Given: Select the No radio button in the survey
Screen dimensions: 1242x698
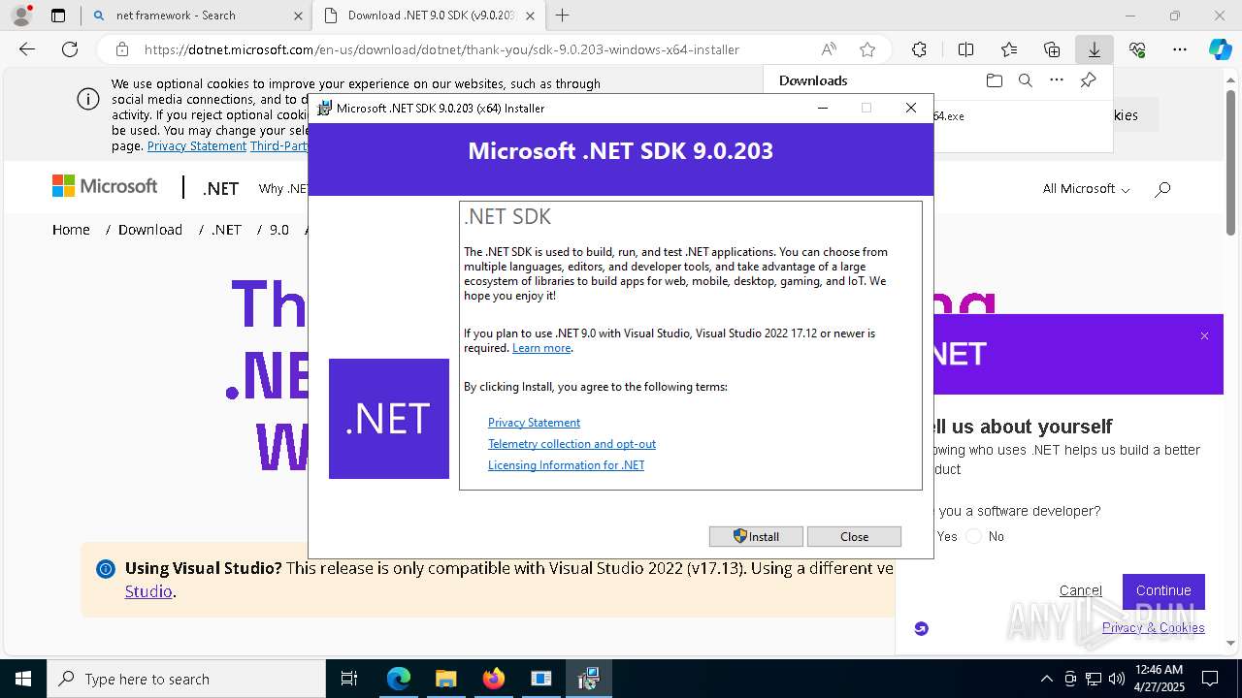Looking at the screenshot, I should click(974, 536).
